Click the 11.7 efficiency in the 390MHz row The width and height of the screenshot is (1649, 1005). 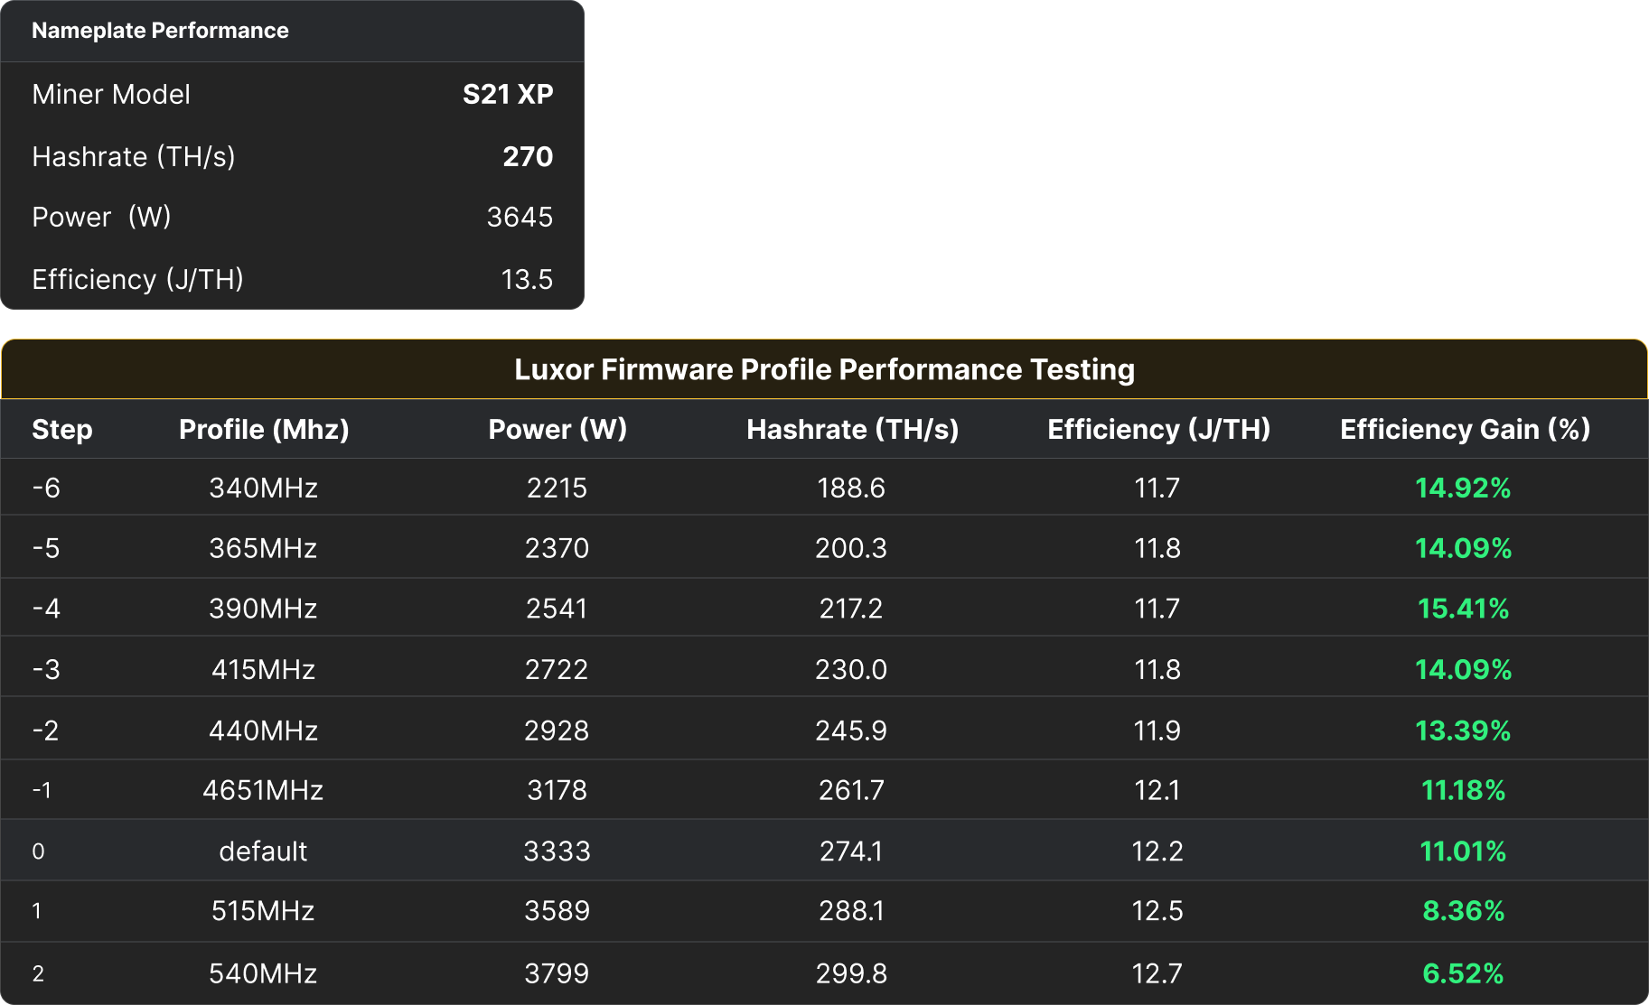[x=1157, y=609]
